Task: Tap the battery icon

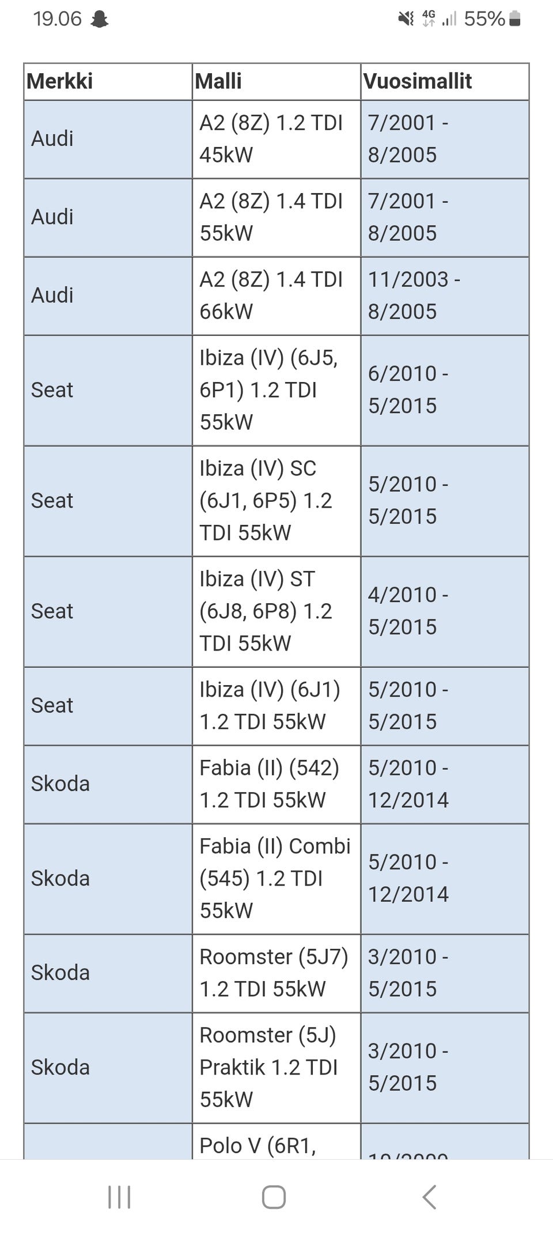Action: point(516,19)
